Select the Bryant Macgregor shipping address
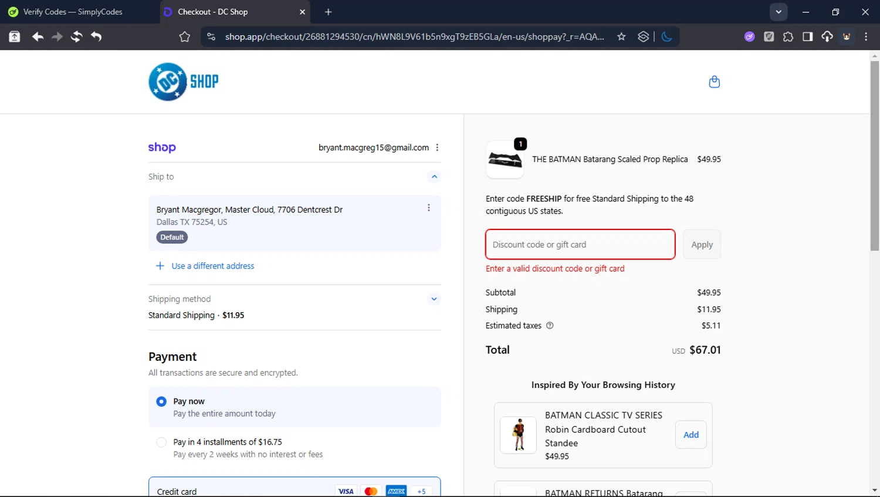Image resolution: width=880 pixels, height=497 pixels. pyautogui.click(x=295, y=223)
